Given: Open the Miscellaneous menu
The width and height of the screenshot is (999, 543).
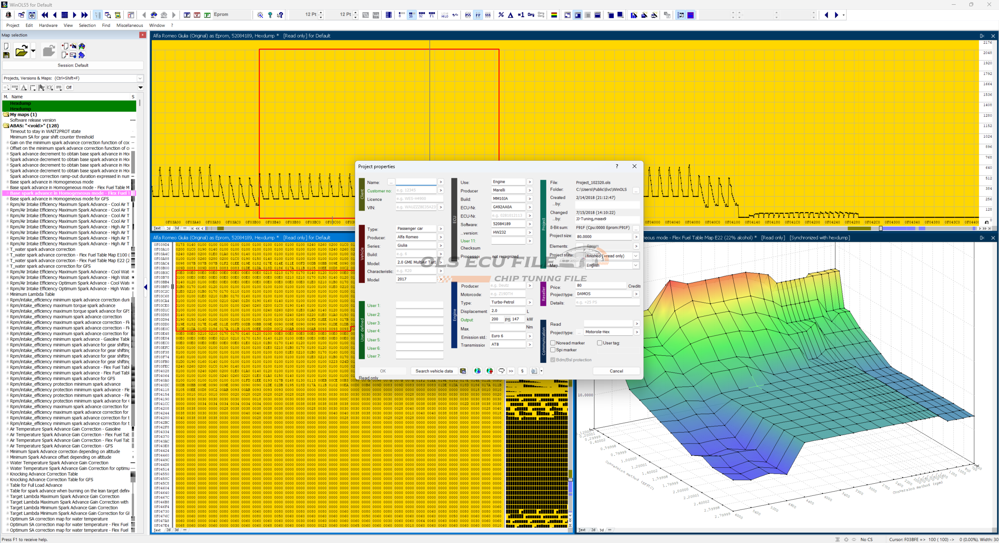Looking at the screenshot, I should pos(130,25).
